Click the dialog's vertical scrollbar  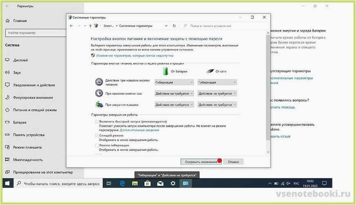[268, 87]
